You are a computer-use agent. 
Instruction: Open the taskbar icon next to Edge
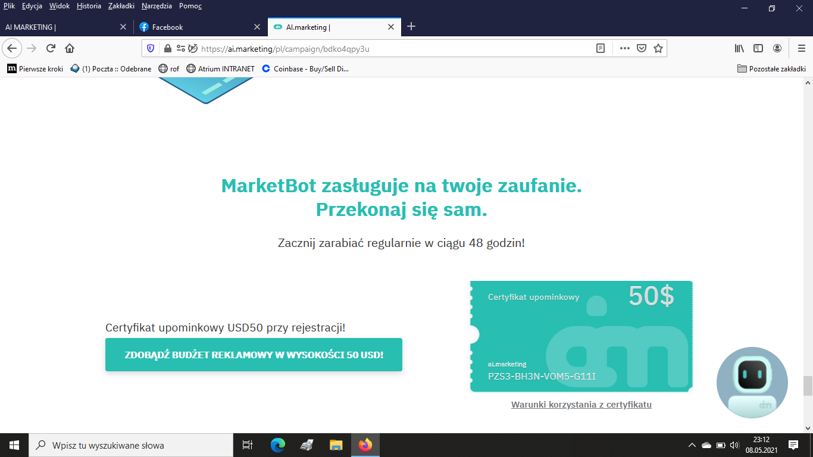tap(307, 445)
